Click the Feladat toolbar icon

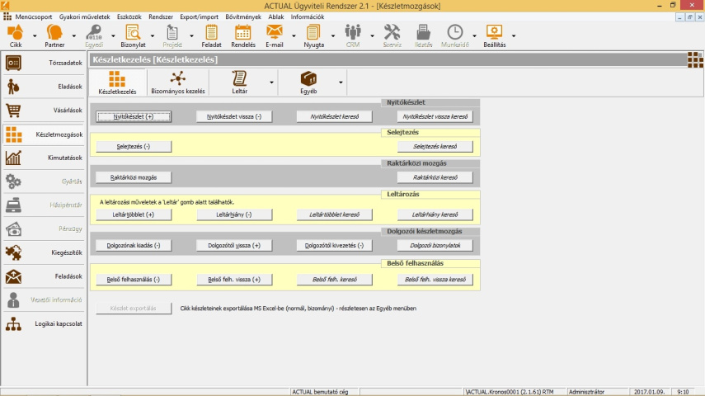211,33
